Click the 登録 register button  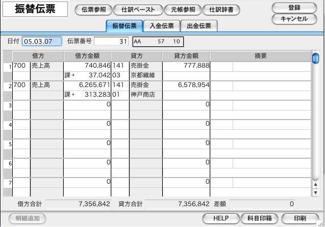[x=294, y=7]
